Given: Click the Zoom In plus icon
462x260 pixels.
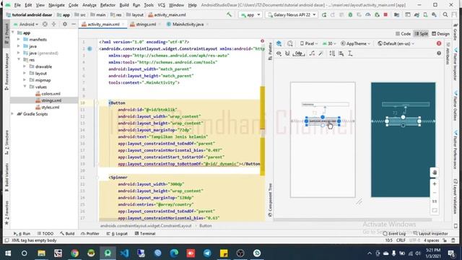Looking at the screenshot, I should (435, 184).
